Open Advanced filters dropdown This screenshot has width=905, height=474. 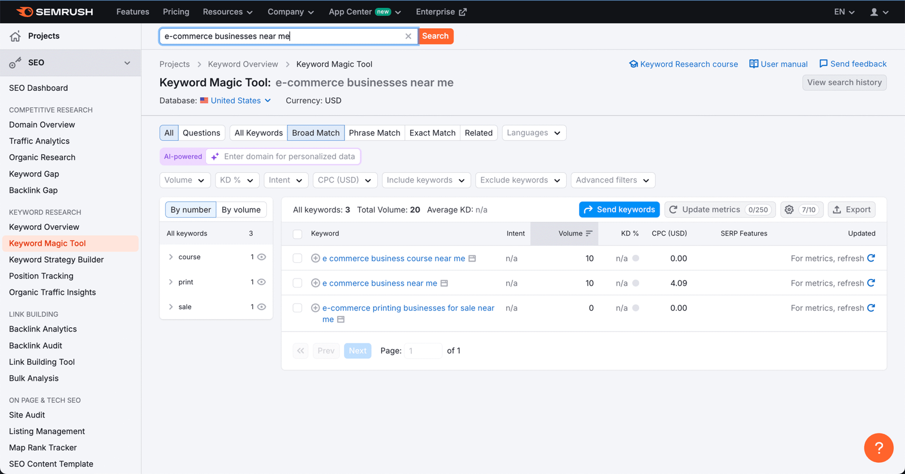613,180
